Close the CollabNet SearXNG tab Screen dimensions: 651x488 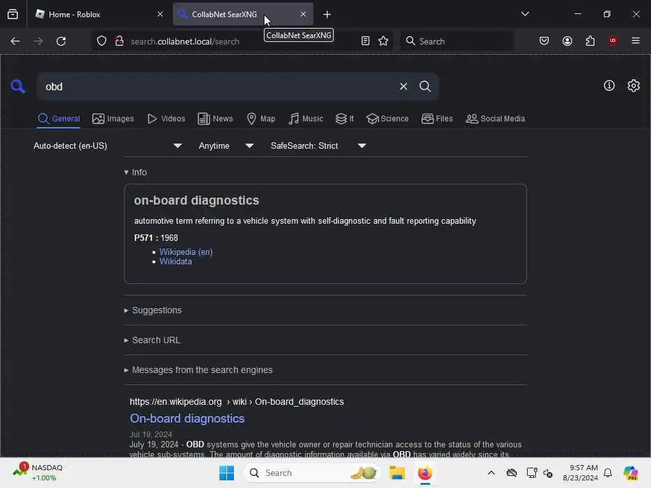coord(303,14)
